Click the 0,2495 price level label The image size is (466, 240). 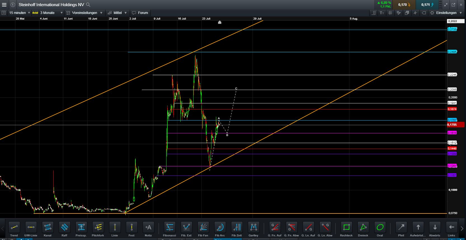pyautogui.click(x=452, y=52)
